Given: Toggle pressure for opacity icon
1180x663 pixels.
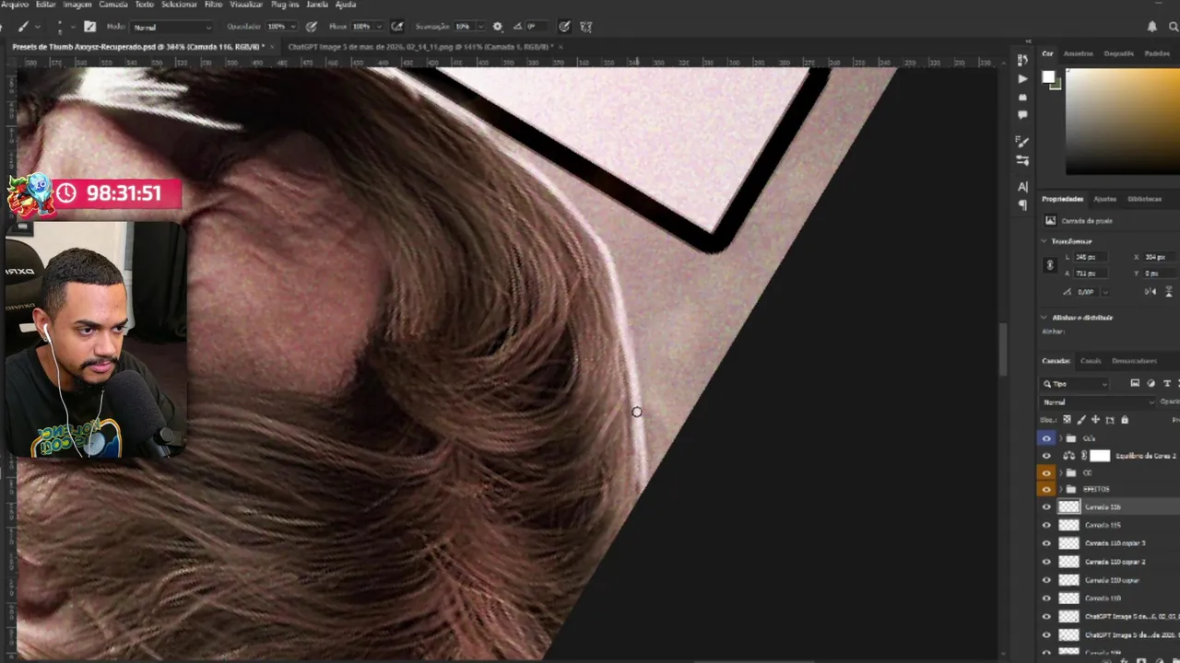Looking at the screenshot, I should tap(312, 27).
